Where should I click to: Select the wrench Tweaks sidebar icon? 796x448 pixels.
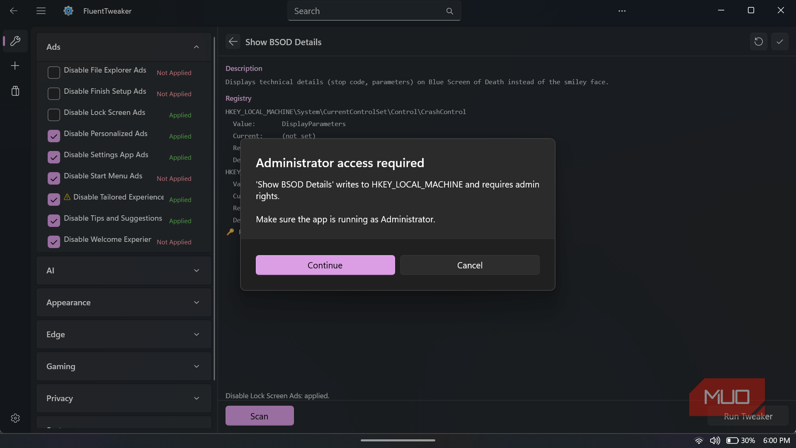coord(15,41)
